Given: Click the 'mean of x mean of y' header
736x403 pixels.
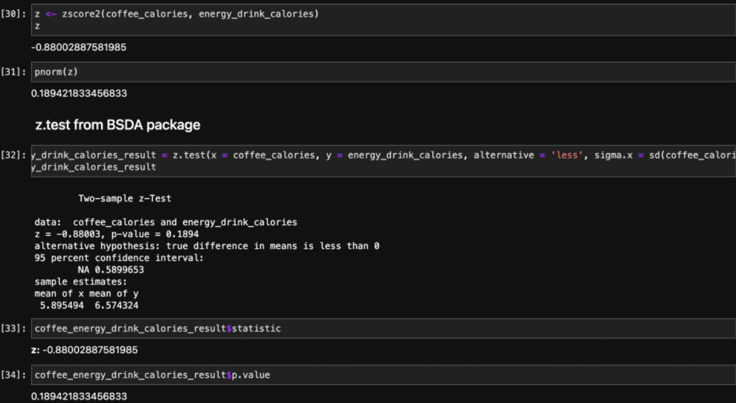Looking at the screenshot, I should coord(86,294).
